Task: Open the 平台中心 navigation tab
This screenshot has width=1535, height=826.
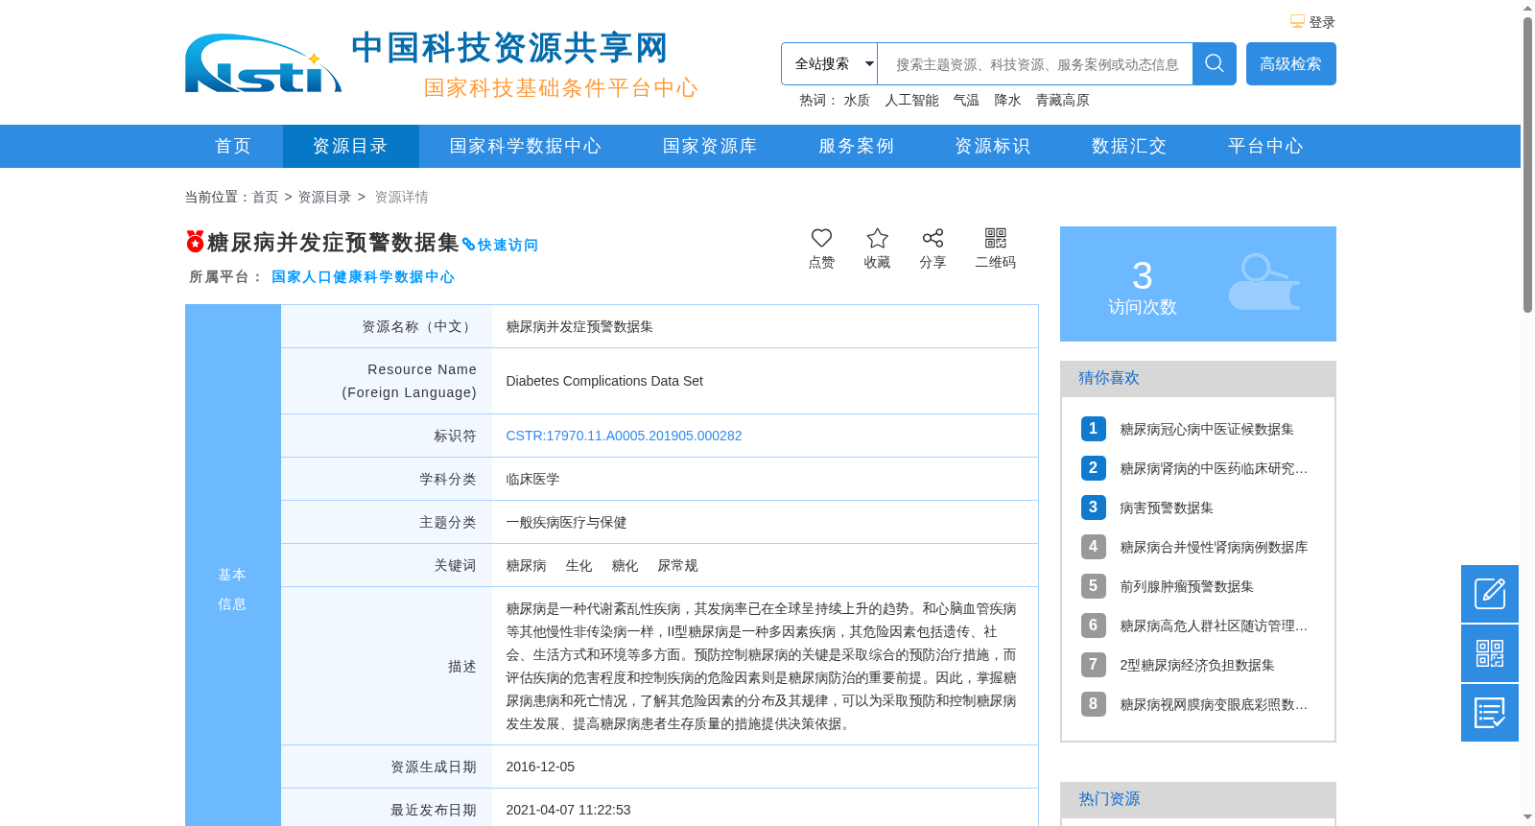Action: coord(1265,146)
